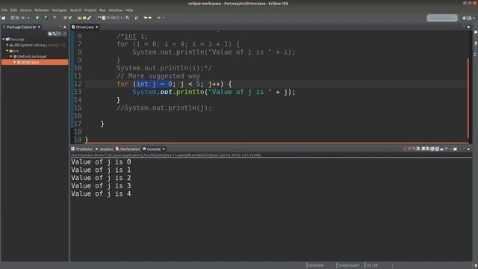Open the Run menu
This screenshot has width=478, height=269.
(103, 10)
